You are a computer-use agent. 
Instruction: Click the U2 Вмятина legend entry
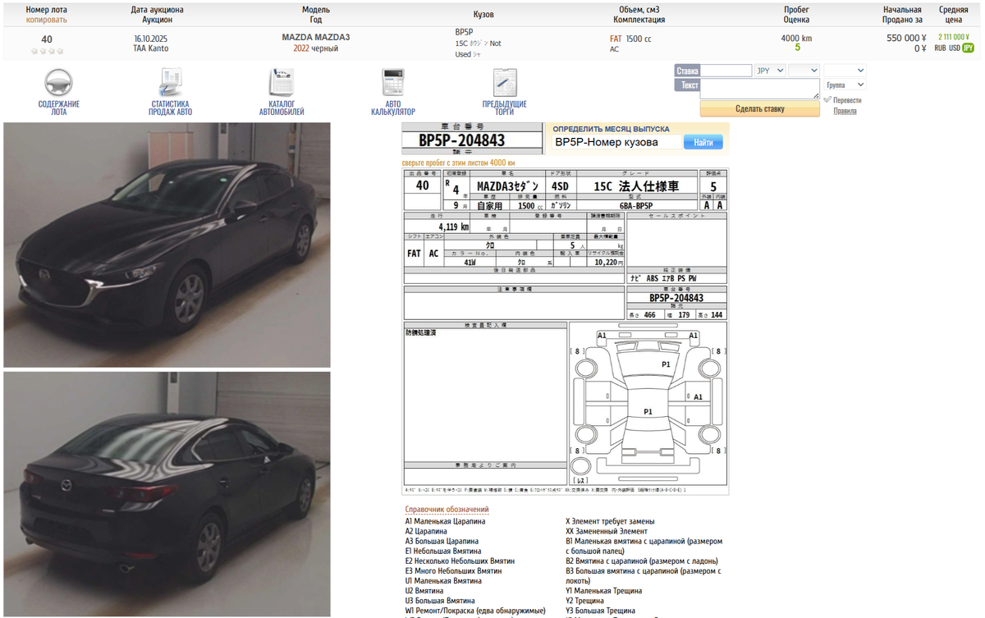tap(424, 591)
